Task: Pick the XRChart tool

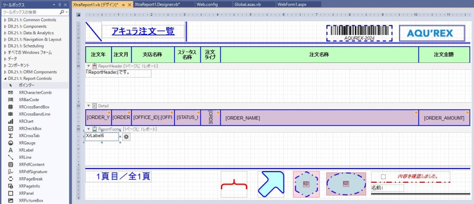Action: point(26,121)
